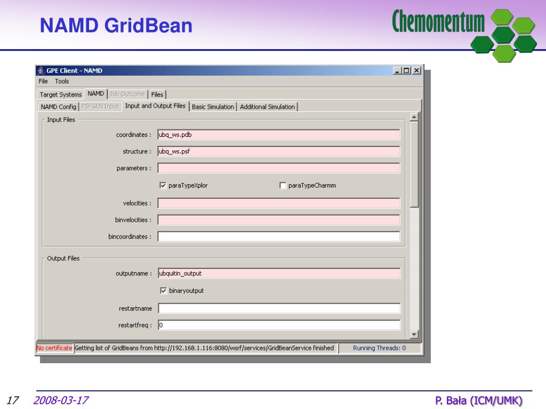Select the Job Outcome tab
Screen dimensions: 546x409
[x=127, y=94]
